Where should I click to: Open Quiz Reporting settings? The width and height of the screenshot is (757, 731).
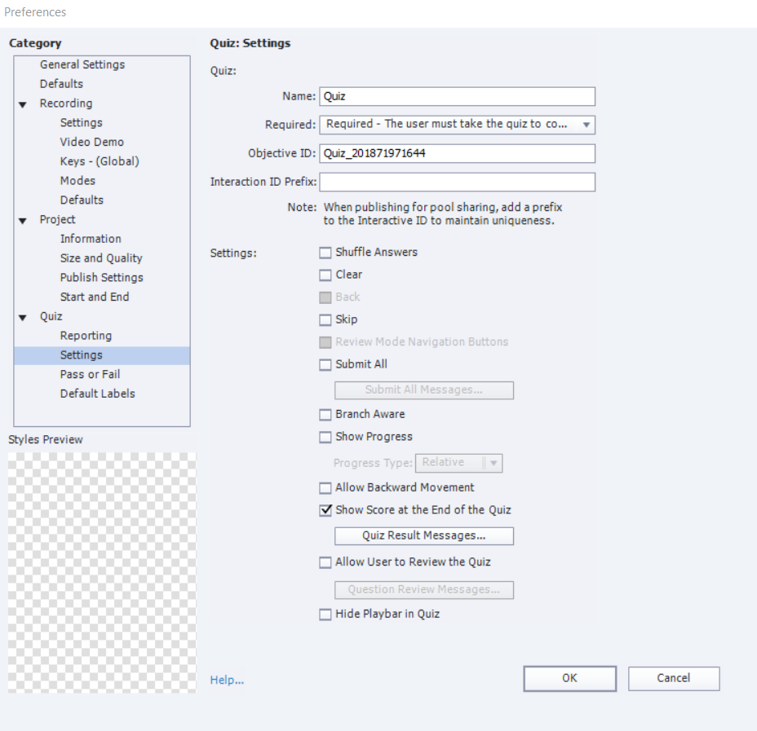point(86,336)
